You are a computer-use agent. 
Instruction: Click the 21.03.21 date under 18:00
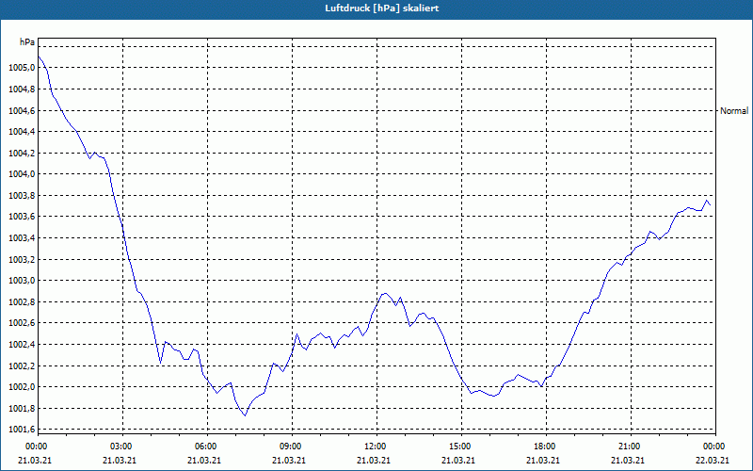pyautogui.click(x=543, y=460)
